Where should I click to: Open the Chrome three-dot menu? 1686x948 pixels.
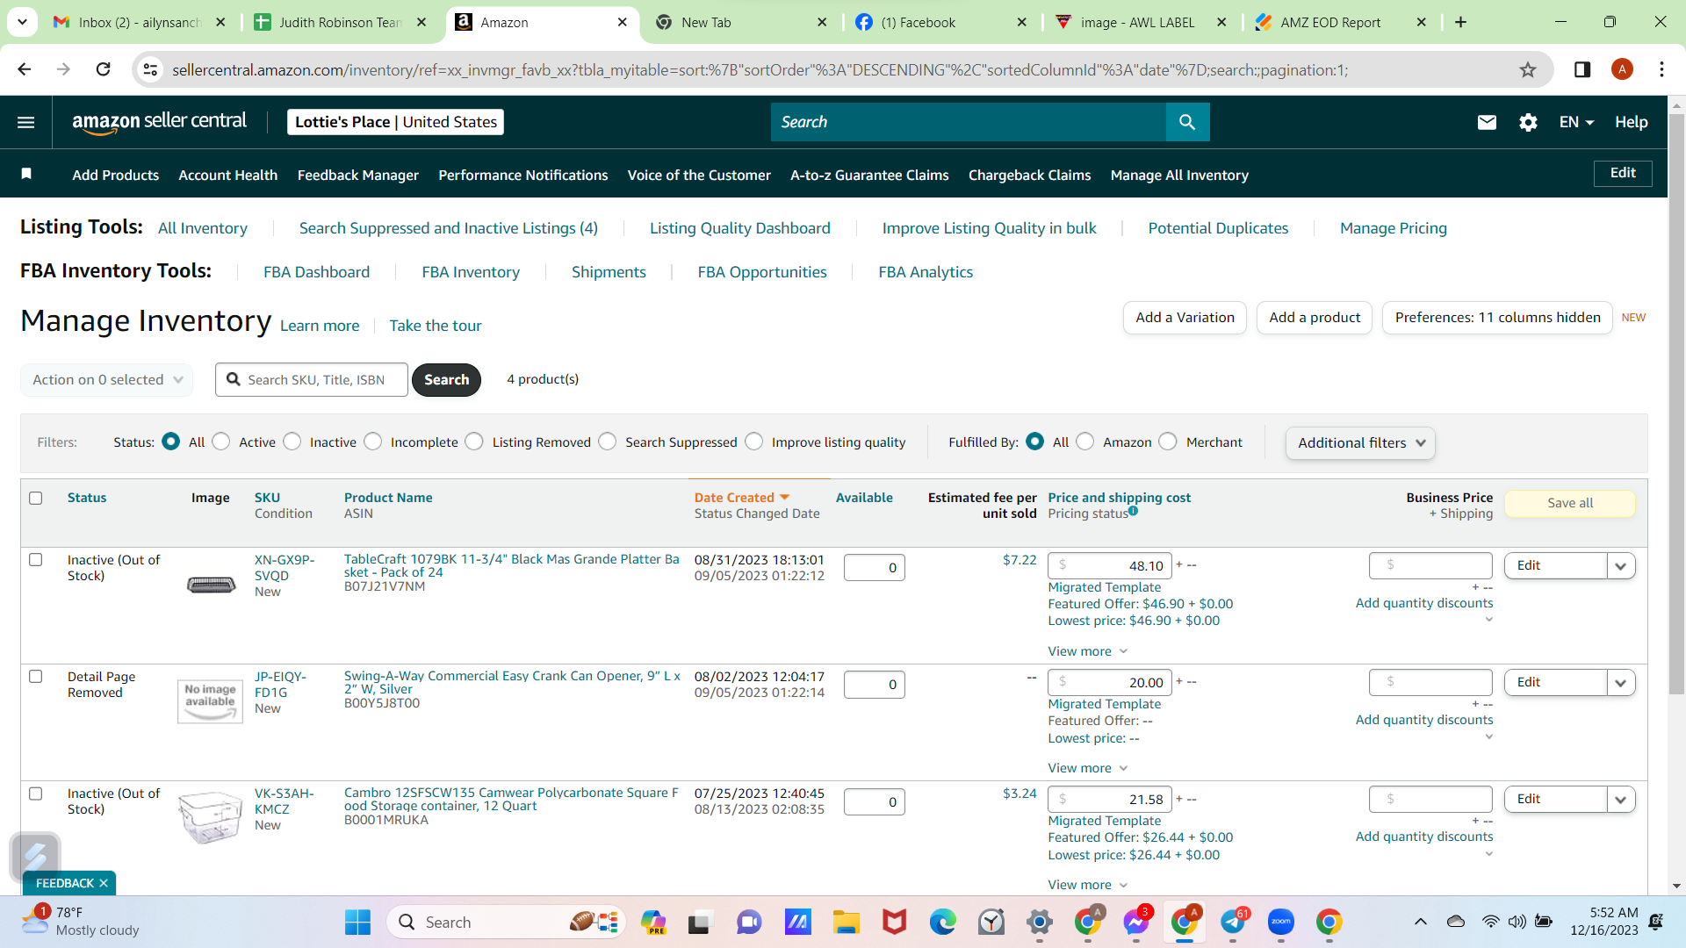1661,69
